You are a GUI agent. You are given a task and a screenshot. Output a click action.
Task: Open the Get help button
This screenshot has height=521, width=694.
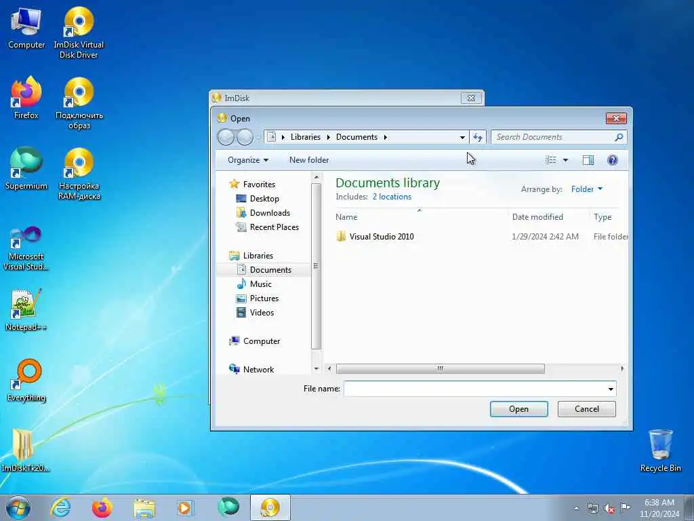tap(613, 160)
